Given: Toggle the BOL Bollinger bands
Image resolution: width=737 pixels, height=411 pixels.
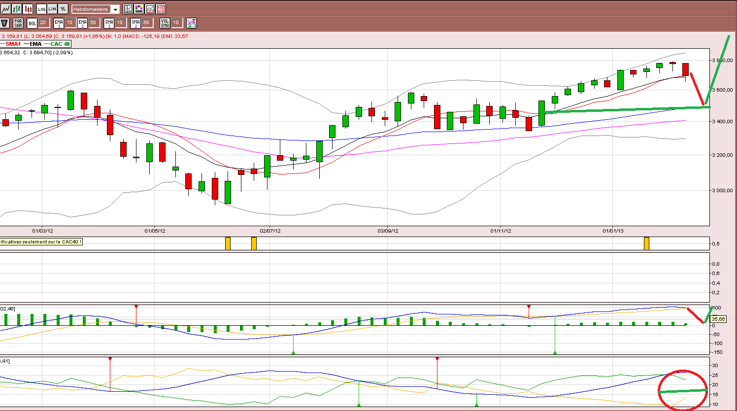Looking at the screenshot, I should pyautogui.click(x=32, y=23).
